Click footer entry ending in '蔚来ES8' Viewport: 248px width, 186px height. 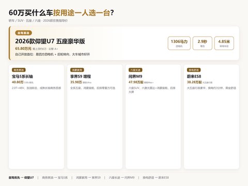[x=156, y=178]
